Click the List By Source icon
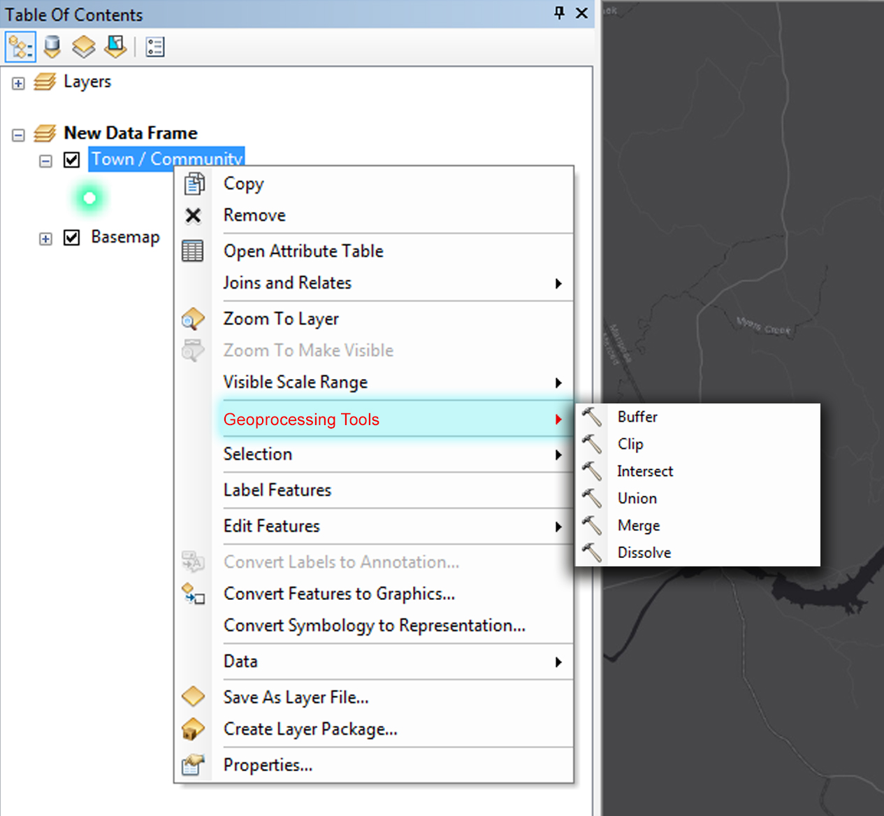This screenshot has height=816, width=884. coord(52,46)
